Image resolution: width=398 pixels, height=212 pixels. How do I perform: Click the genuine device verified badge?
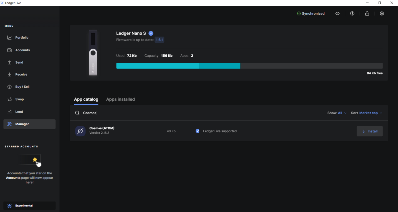coord(151,33)
